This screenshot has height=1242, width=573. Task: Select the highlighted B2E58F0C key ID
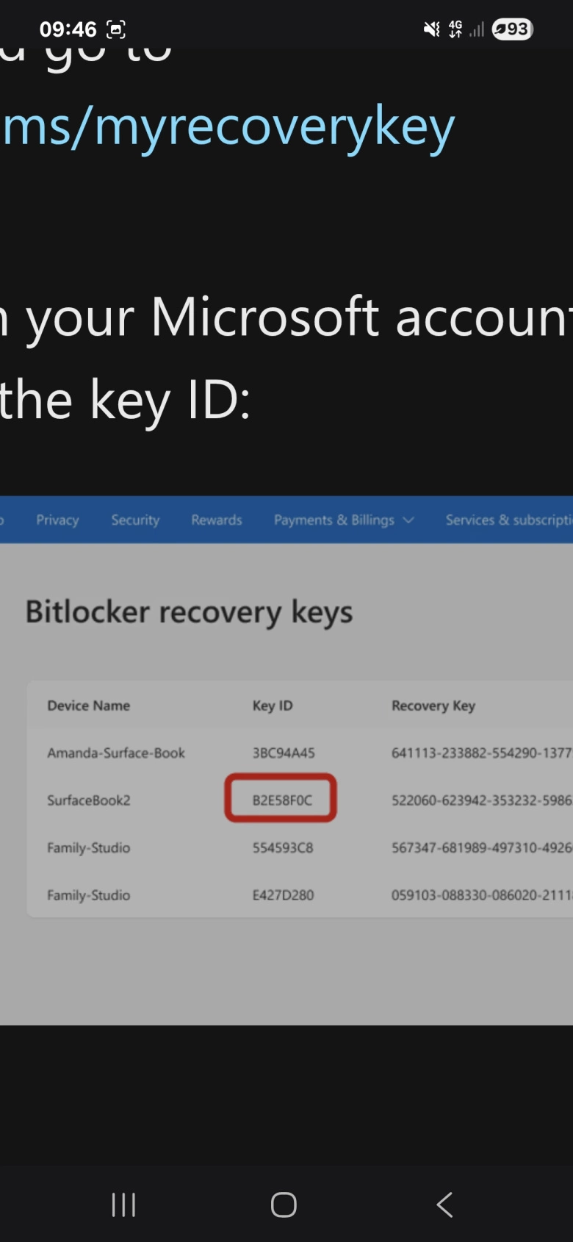coord(281,800)
